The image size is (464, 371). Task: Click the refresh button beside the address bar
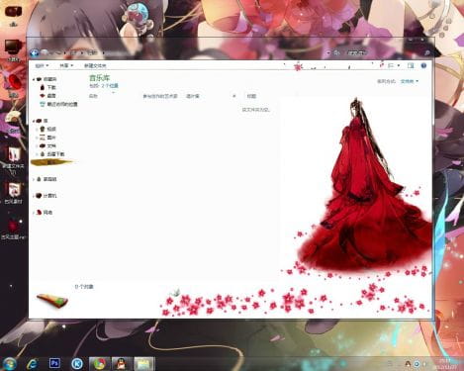336,52
